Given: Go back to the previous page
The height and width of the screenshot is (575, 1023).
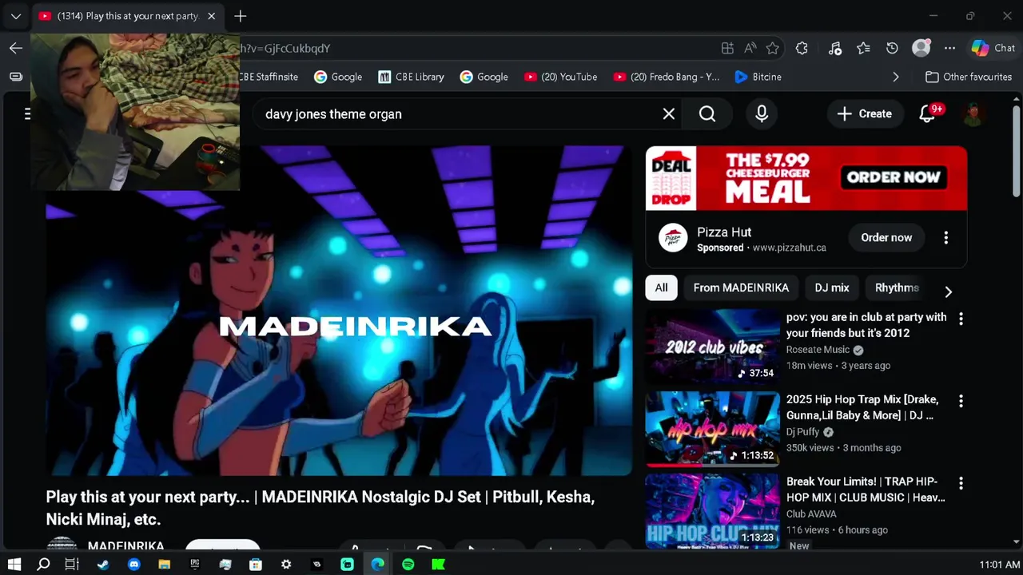Looking at the screenshot, I should [x=16, y=48].
